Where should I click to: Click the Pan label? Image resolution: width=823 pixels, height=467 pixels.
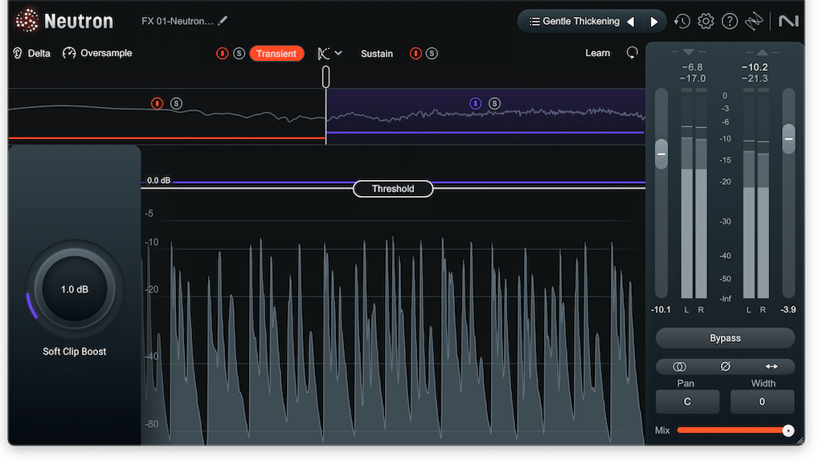686,383
